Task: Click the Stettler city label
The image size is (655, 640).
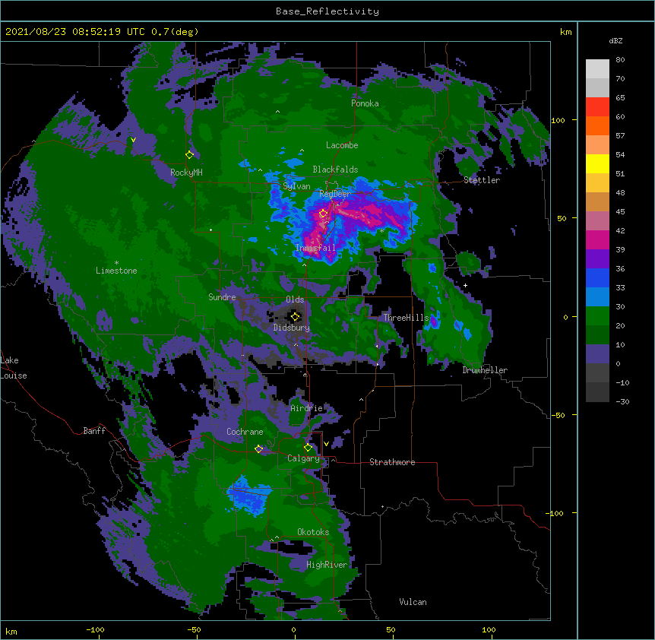Action: click(x=482, y=180)
